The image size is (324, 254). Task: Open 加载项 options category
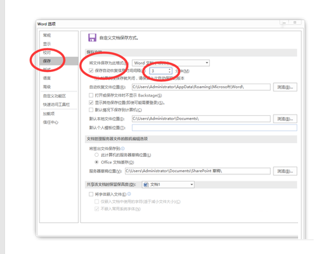pos(49,113)
